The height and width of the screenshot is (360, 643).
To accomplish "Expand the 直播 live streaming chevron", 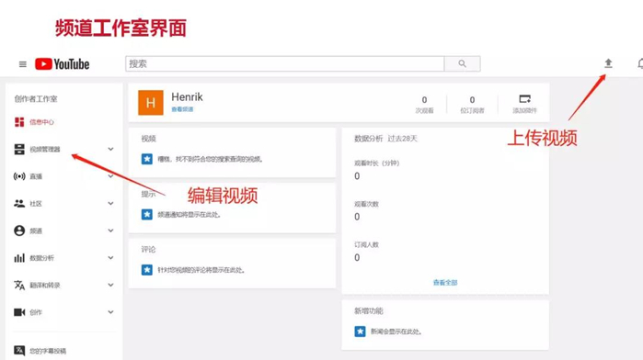I will click(110, 176).
